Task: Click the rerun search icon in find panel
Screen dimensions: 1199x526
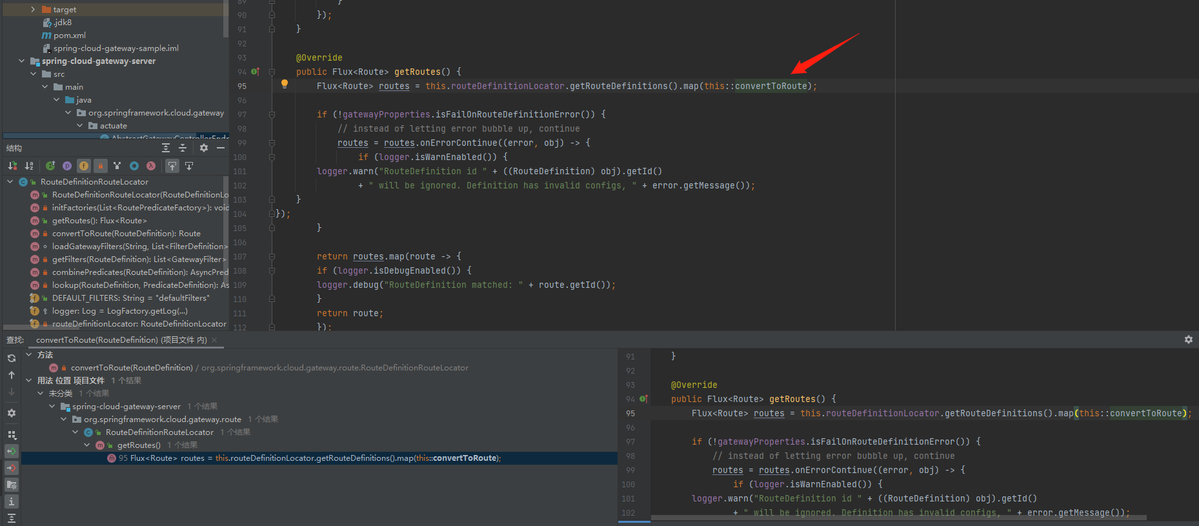Action: tap(12, 358)
